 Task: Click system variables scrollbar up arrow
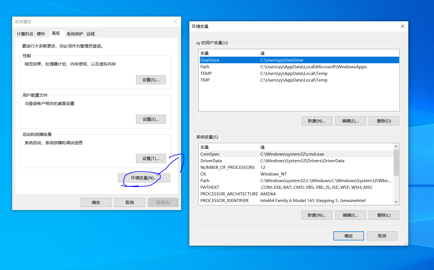click(x=396, y=146)
